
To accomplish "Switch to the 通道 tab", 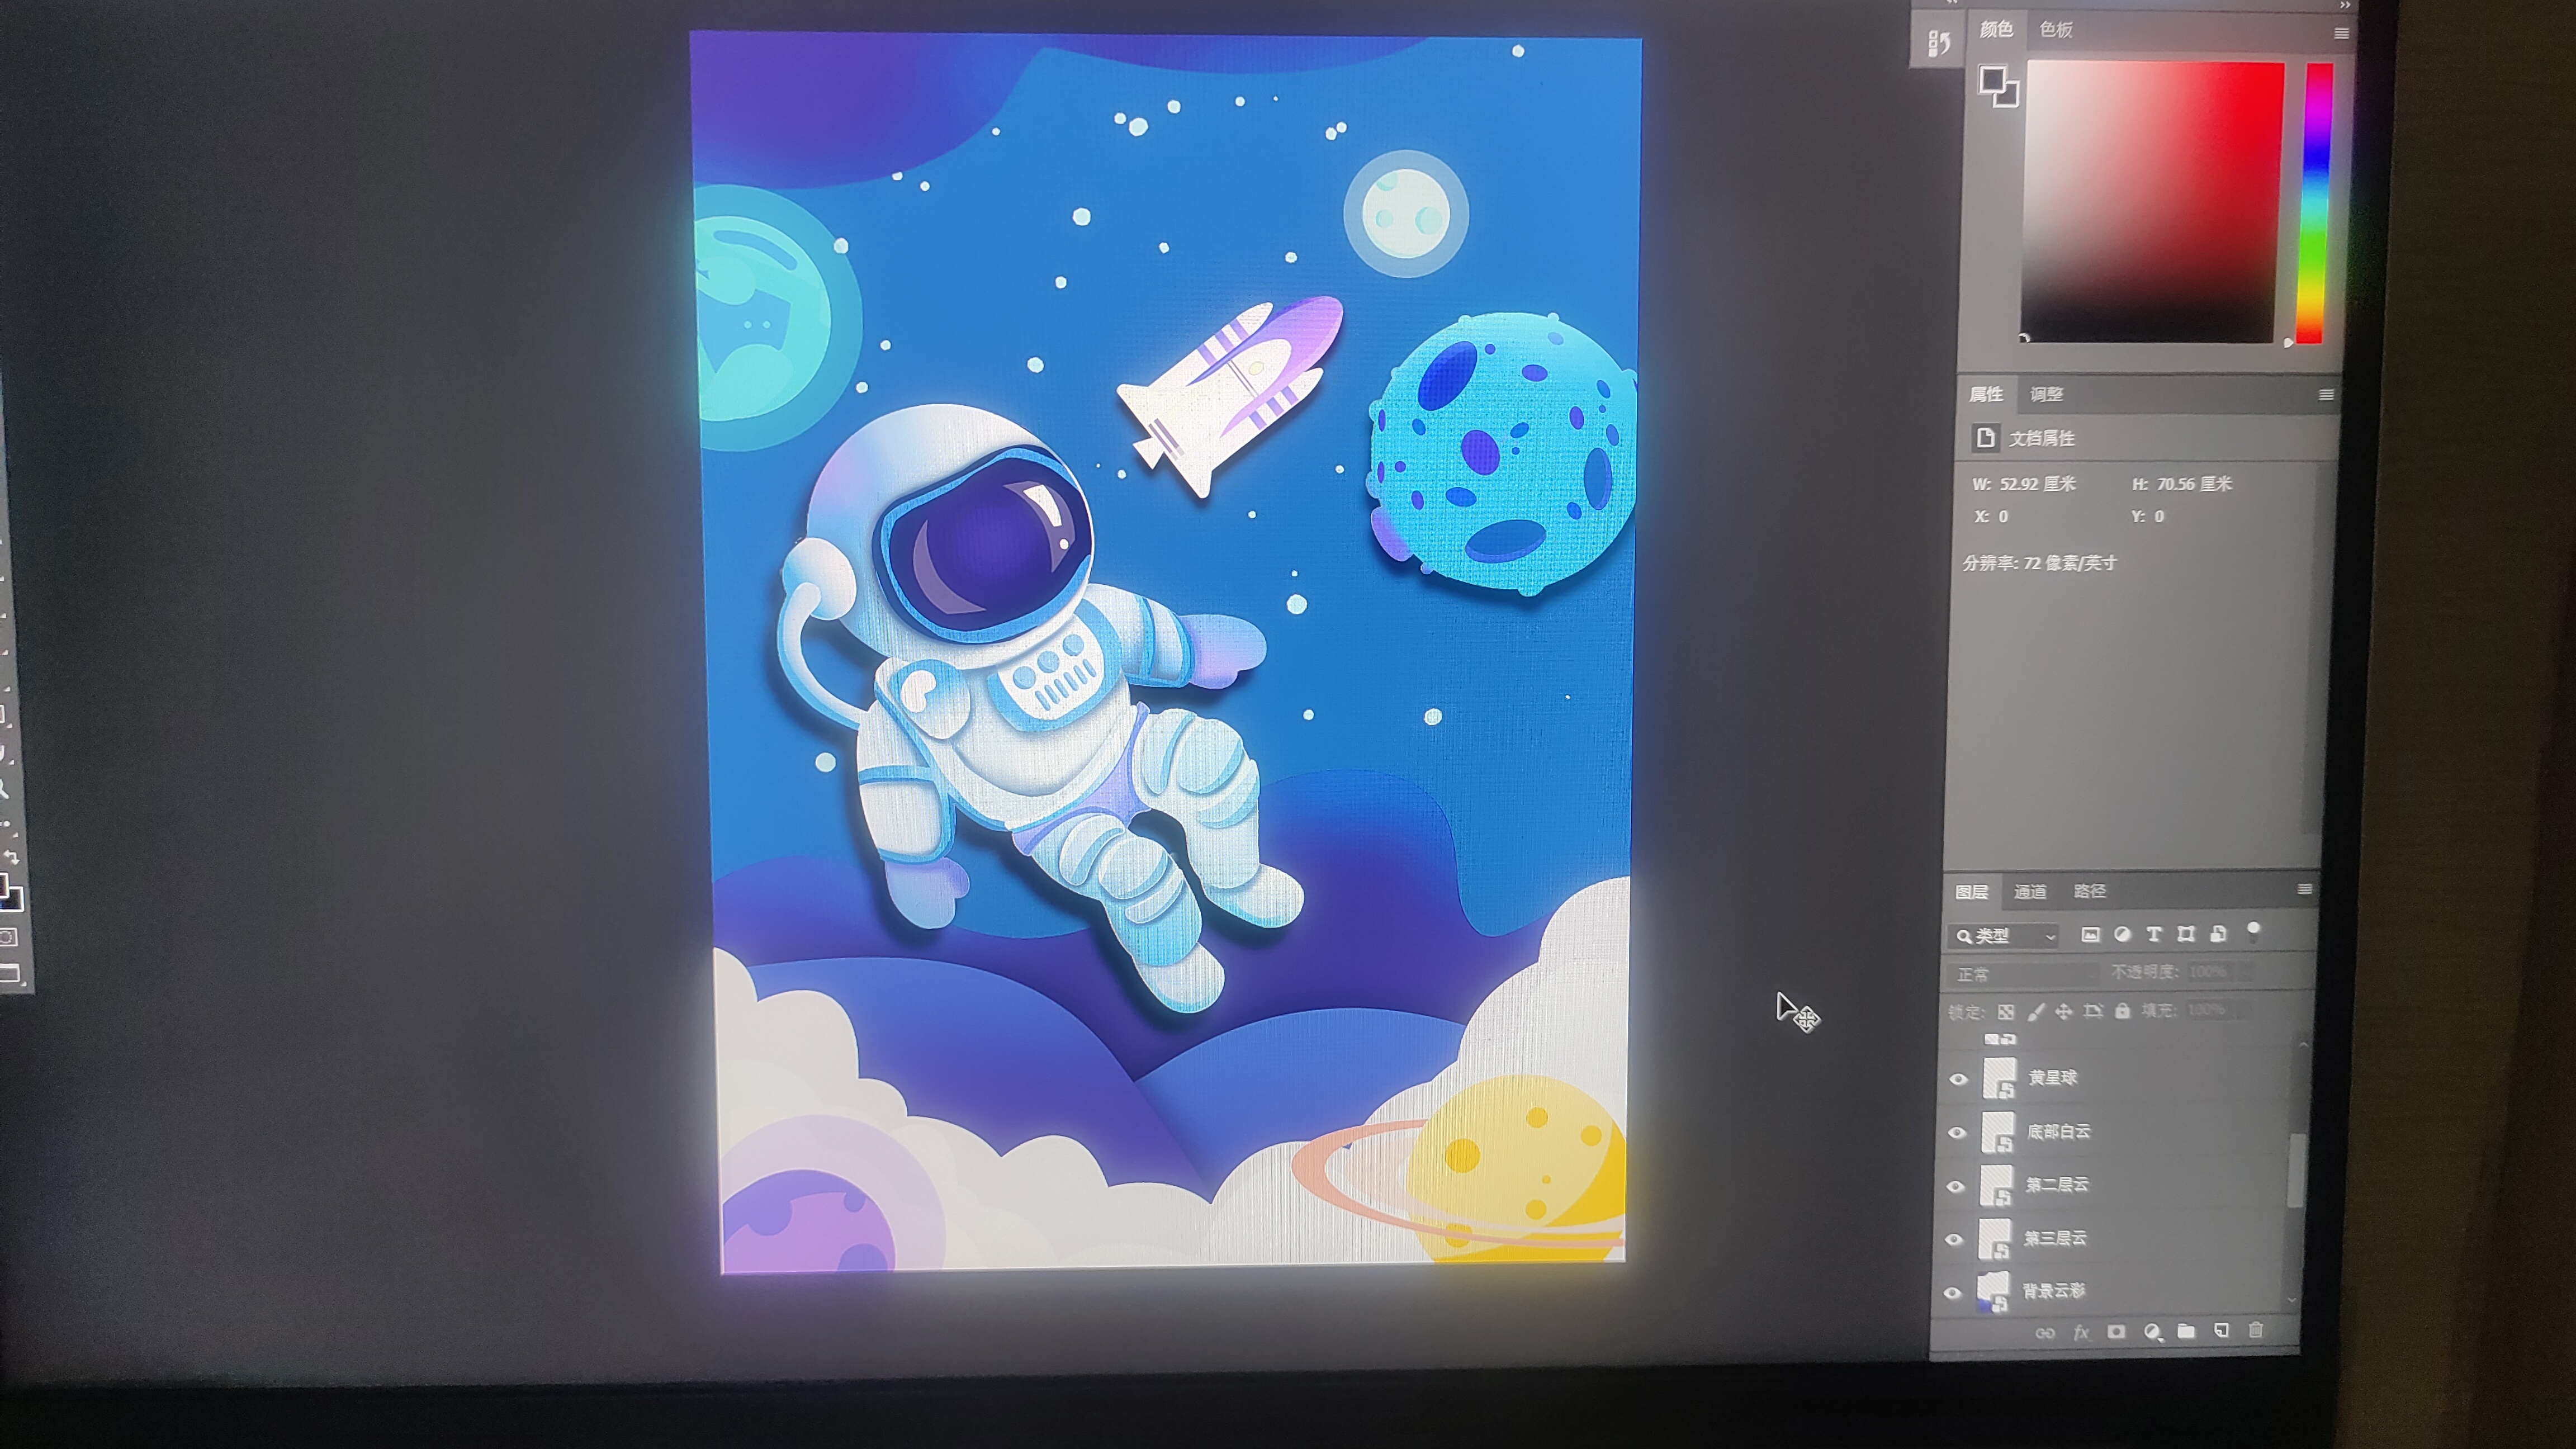I will [x=2030, y=891].
